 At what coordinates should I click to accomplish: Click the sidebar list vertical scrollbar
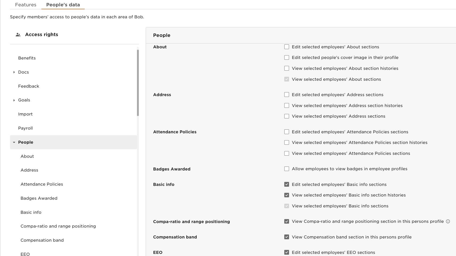click(138, 83)
